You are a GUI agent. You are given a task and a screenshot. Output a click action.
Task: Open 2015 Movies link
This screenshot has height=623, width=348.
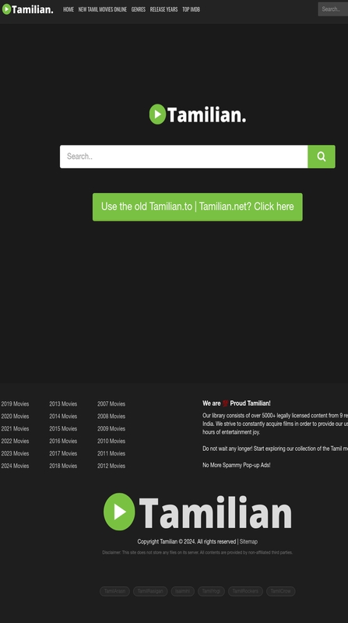tap(63, 428)
